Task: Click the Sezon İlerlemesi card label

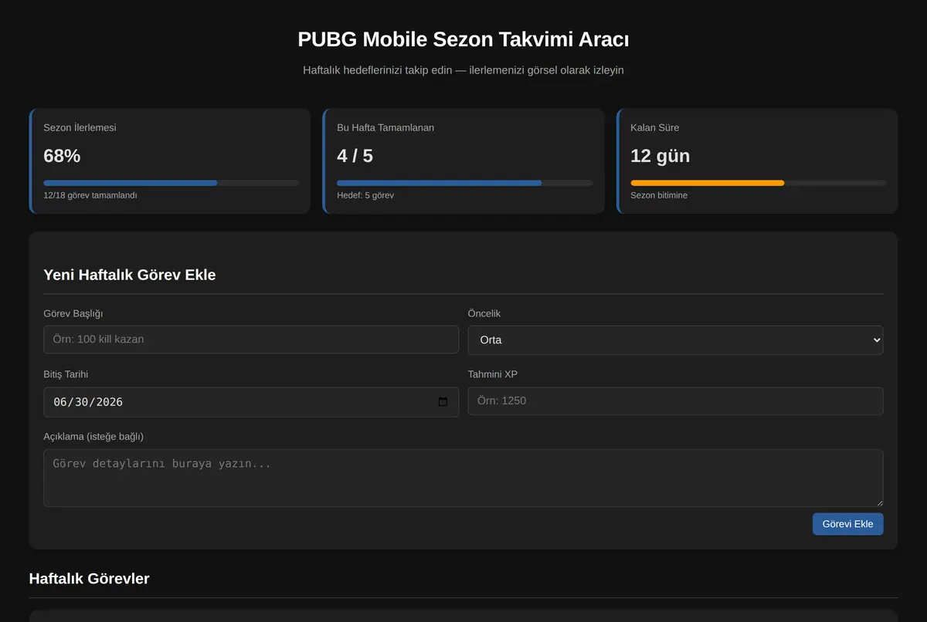Action: click(80, 127)
